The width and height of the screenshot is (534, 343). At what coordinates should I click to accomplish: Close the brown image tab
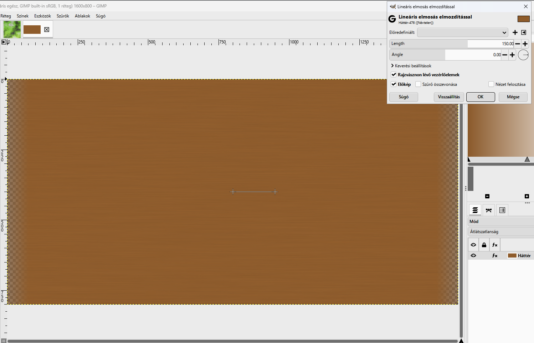point(47,30)
